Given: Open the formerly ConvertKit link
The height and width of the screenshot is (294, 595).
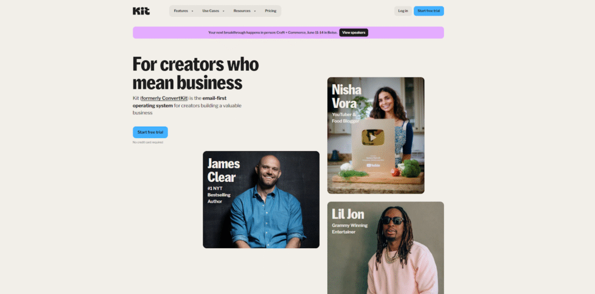Looking at the screenshot, I should 164,98.
